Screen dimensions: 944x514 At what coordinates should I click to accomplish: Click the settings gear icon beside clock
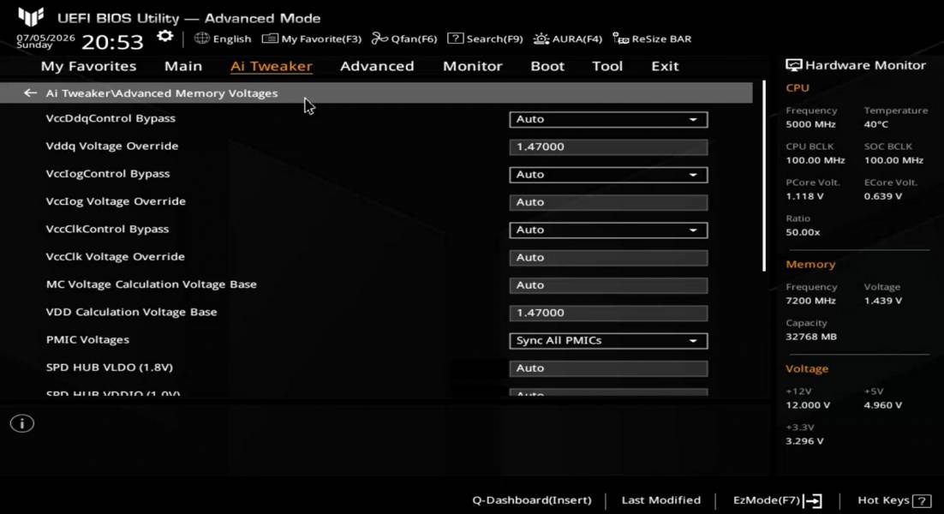[x=164, y=38]
